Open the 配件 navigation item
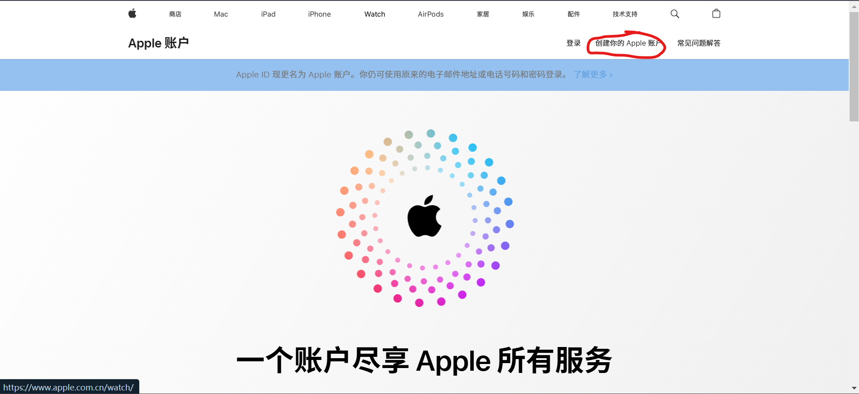The width and height of the screenshot is (859, 394). [x=574, y=14]
